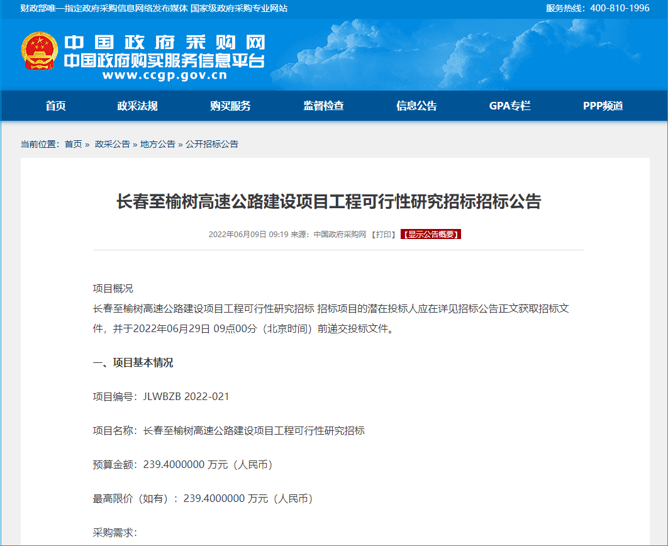Screen dimensions: 668x546
Task: Click the www.ccgp.gov.cn address in banner
Action: tap(164, 75)
